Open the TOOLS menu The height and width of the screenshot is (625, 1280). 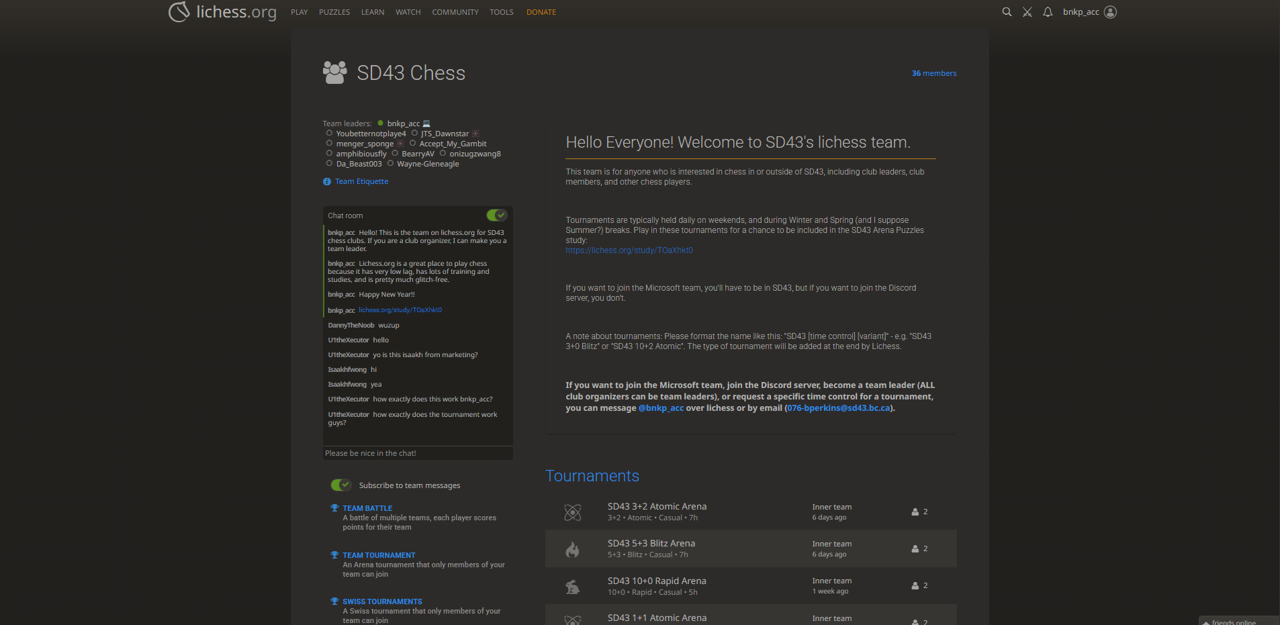point(501,11)
